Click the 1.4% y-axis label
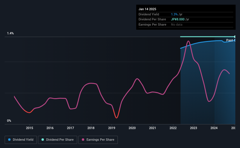Viewport: 240px width, 148px height. click(x=11, y=34)
